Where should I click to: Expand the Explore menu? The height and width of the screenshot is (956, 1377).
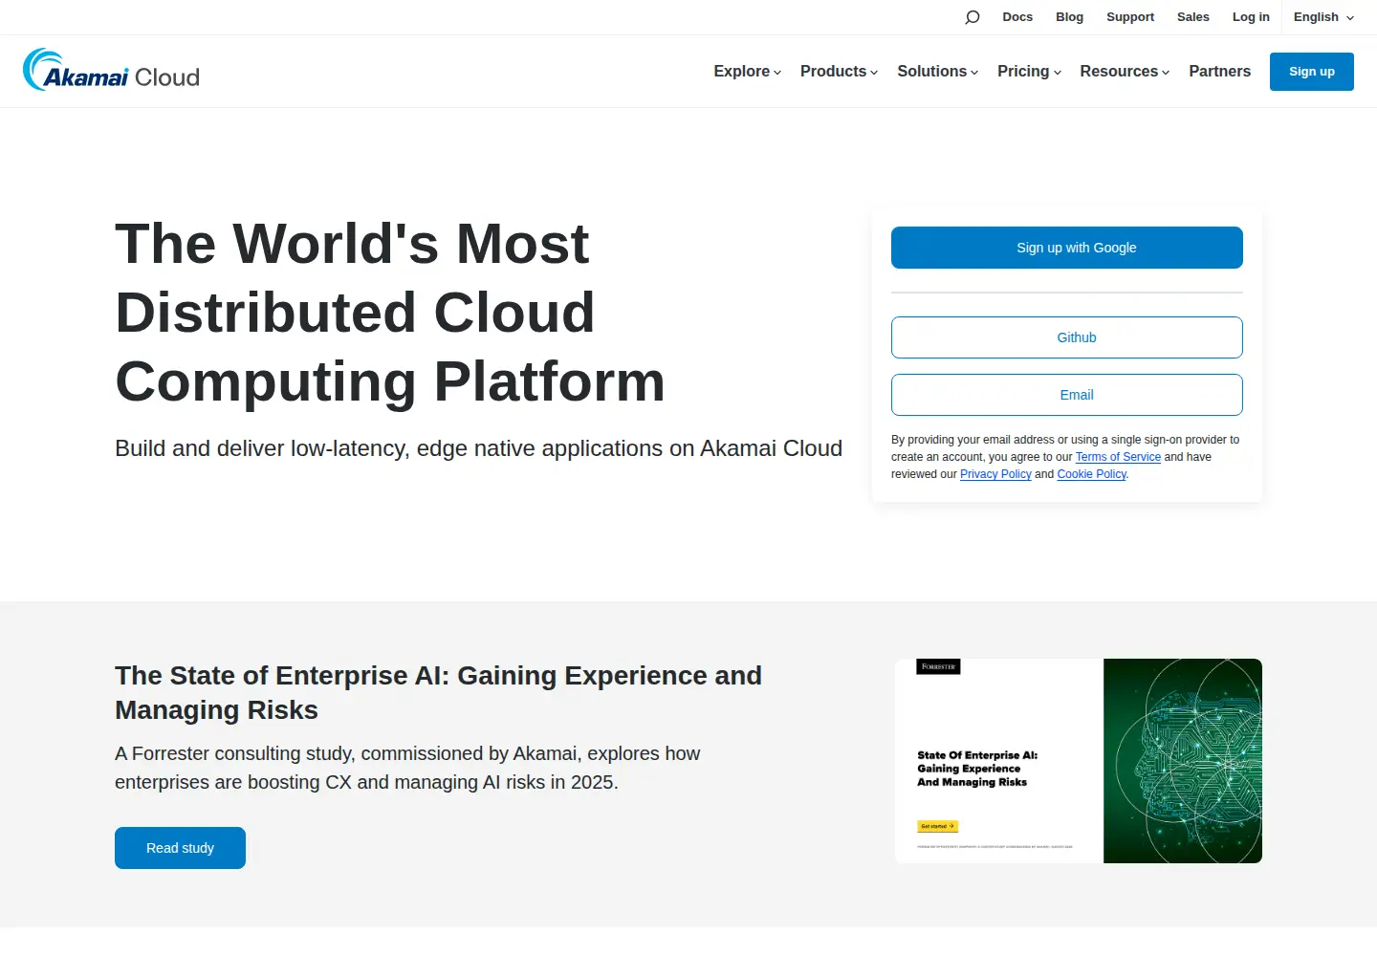coord(748,72)
